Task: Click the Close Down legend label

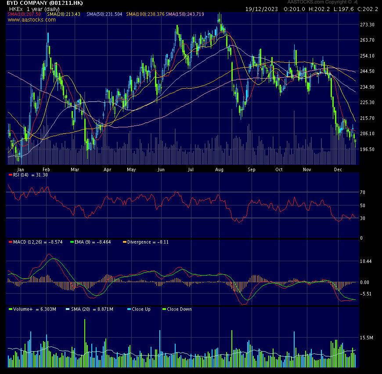Action: pos(179,309)
